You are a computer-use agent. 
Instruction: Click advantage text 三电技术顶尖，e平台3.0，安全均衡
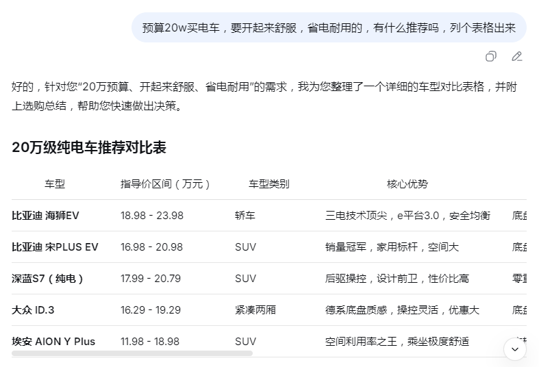408,216
